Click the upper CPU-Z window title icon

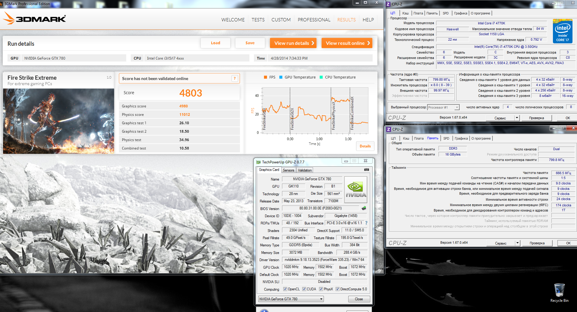pos(388,4)
